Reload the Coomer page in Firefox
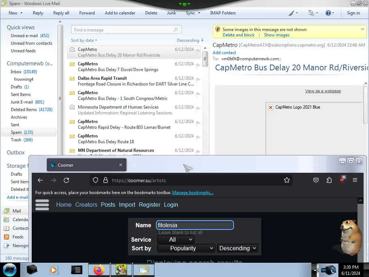The image size is (369, 277). (66, 180)
